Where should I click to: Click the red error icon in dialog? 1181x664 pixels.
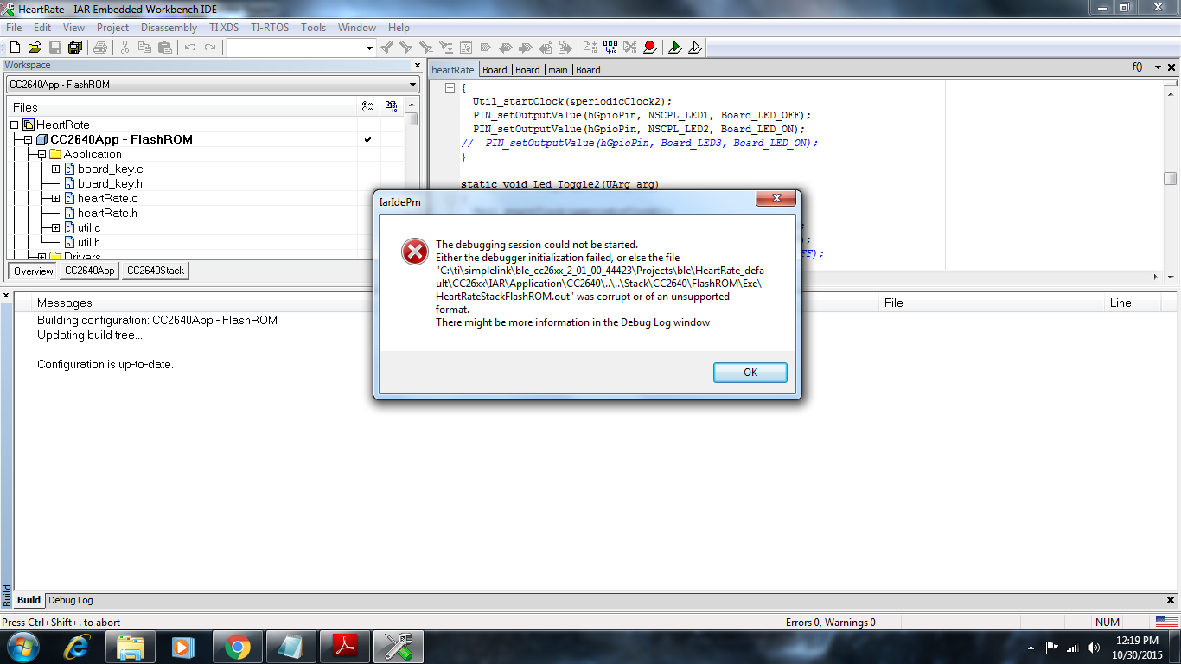(414, 252)
